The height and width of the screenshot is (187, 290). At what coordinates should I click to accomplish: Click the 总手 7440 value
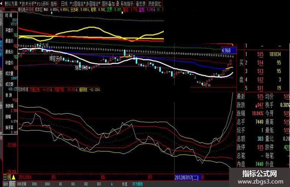coord(260,122)
